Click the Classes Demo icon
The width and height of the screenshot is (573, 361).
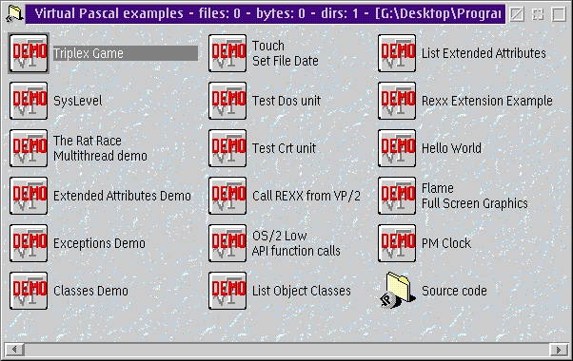click(29, 291)
